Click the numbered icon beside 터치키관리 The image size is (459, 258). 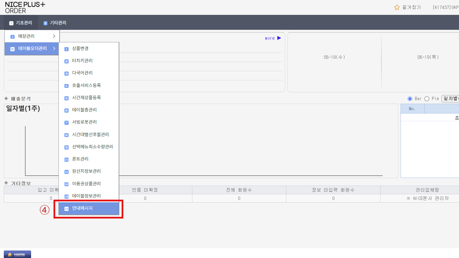coord(66,61)
